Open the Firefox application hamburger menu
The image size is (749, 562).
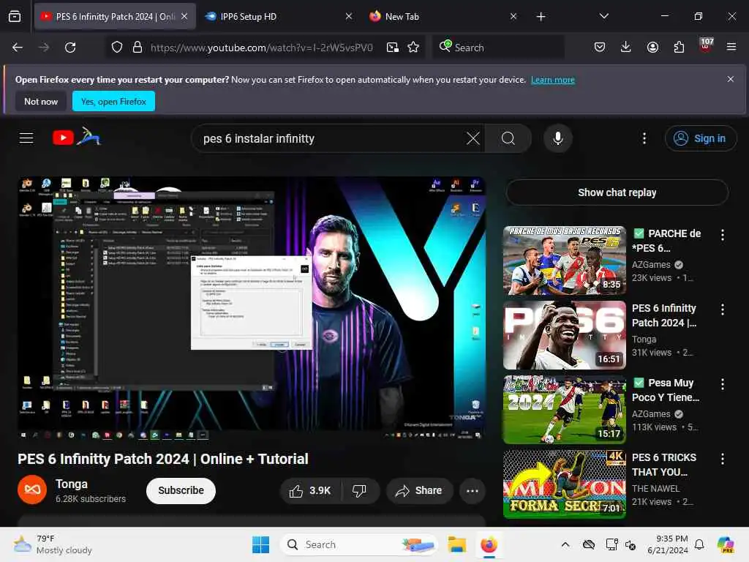pyautogui.click(x=731, y=47)
